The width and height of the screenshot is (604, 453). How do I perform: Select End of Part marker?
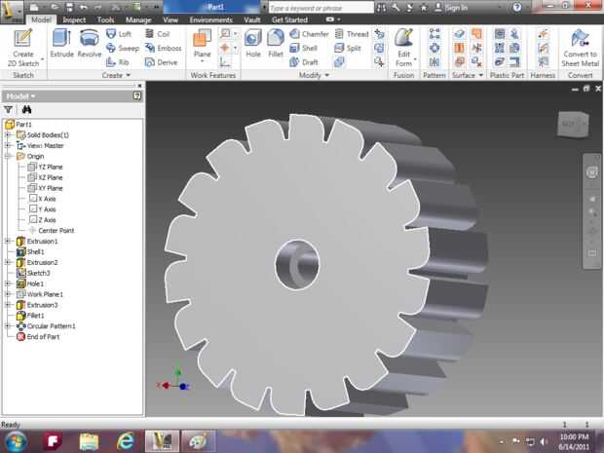click(x=38, y=337)
